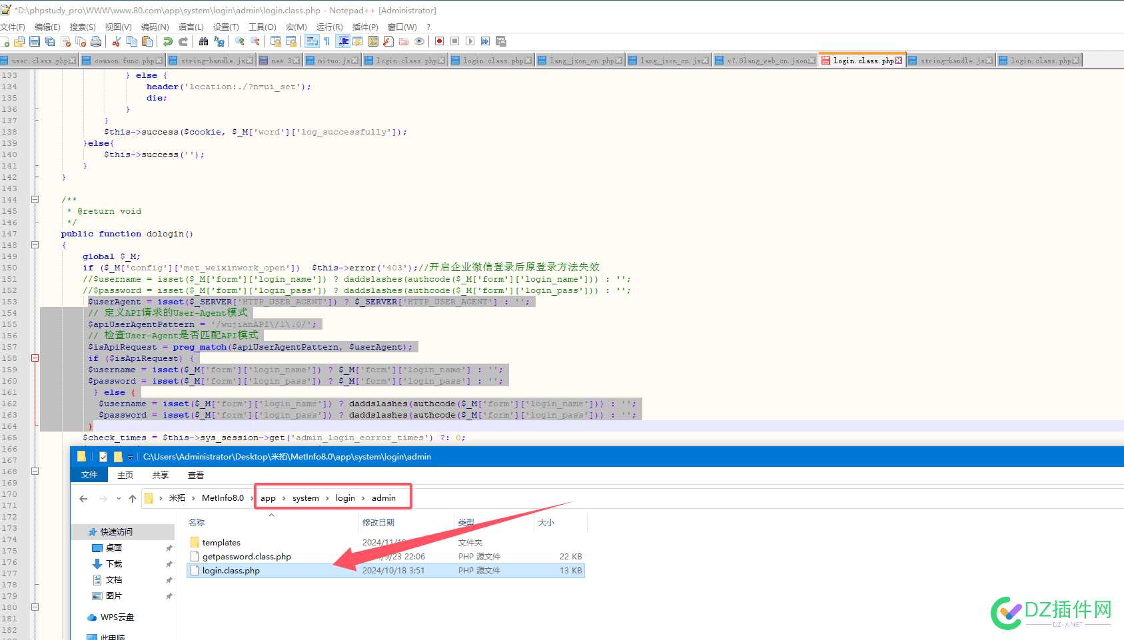Expand Explorer quick access toolbar dropdown

click(130, 457)
